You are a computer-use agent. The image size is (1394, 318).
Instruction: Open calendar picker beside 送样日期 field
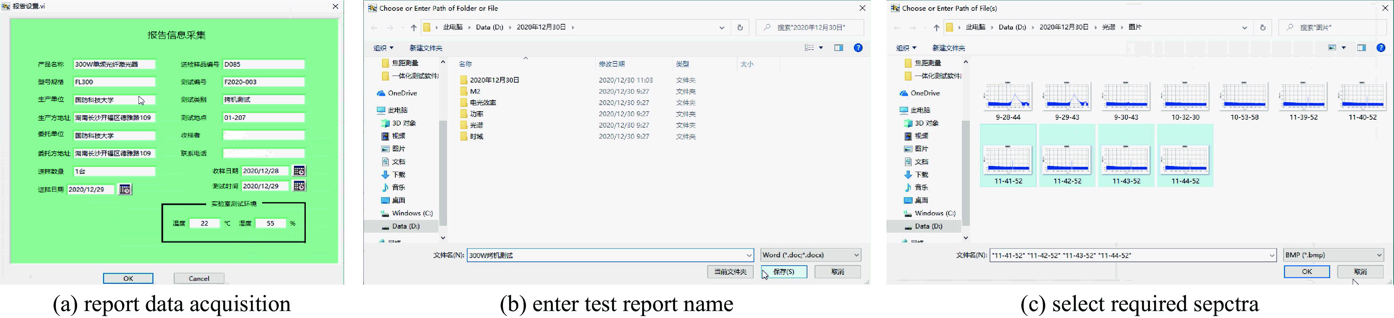125,189
